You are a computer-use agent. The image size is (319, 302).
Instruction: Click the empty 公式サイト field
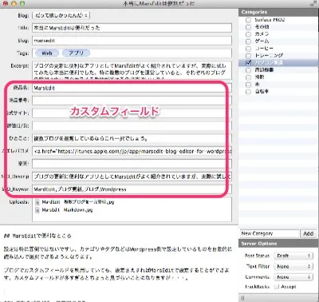[132, 113]
